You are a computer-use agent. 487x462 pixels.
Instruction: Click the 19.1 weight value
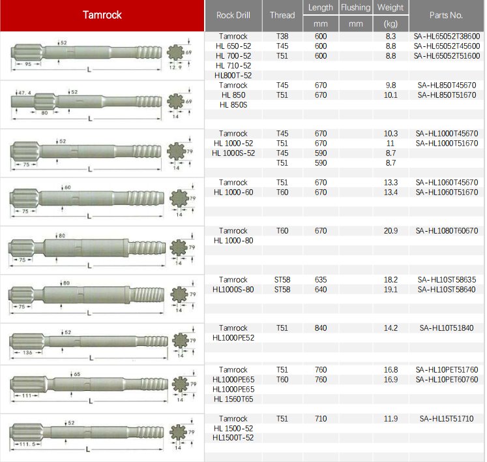391,290
